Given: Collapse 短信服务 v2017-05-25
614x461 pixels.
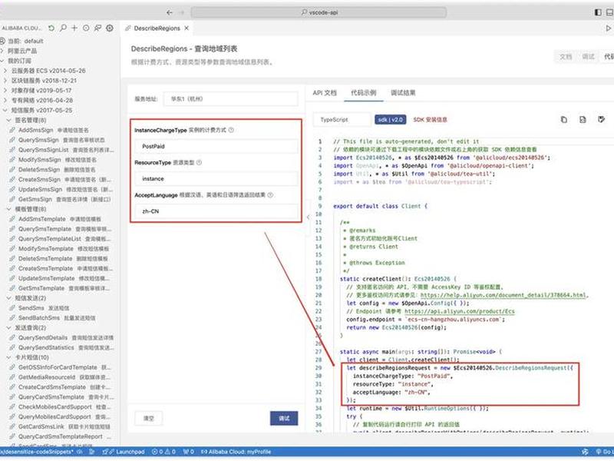Looking at the screenshot, I should 5,110.
